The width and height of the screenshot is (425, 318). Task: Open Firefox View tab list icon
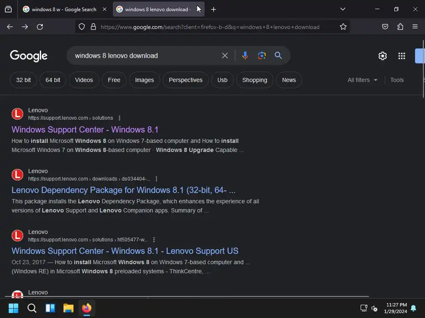[x=8, y=10]
